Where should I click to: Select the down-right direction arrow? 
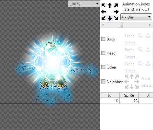pyautogui.click(x=116, y=18)
